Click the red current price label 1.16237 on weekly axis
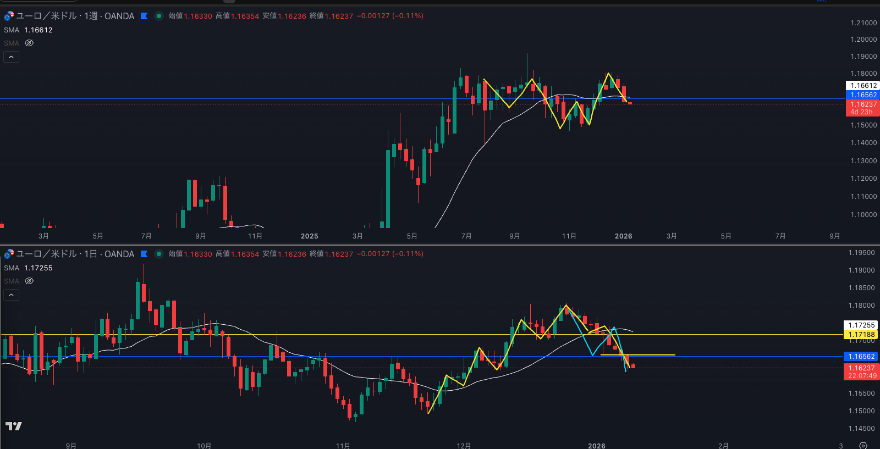This screenshot has height=449, width=880. (x=862, y=104)
